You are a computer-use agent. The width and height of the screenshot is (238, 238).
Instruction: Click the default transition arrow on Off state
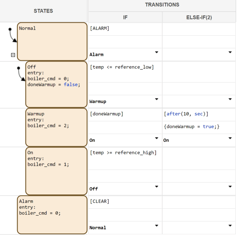point(21,75)
